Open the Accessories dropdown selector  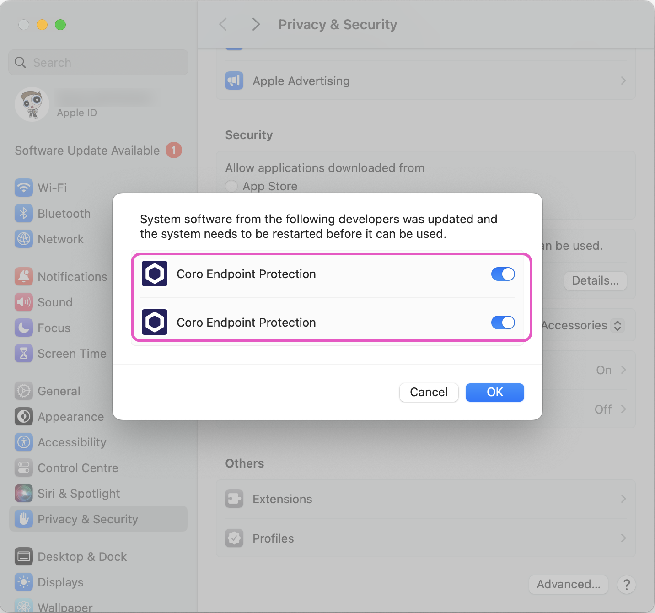[618, 325]
